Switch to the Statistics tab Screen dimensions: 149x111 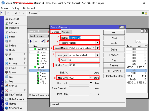coord(66,32)
